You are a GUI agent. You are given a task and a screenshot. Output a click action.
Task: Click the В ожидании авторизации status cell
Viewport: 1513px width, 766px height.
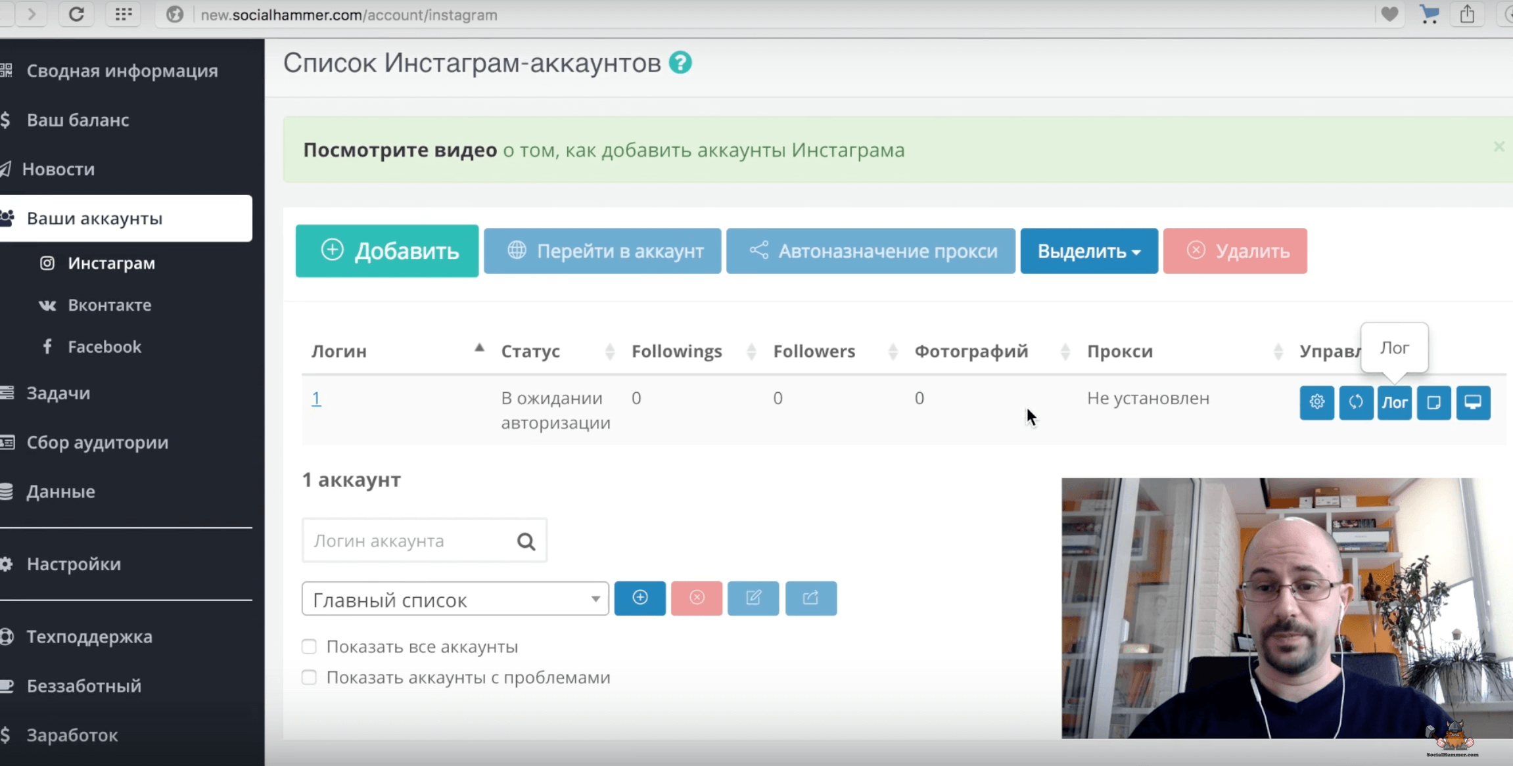tap(555, 410)
